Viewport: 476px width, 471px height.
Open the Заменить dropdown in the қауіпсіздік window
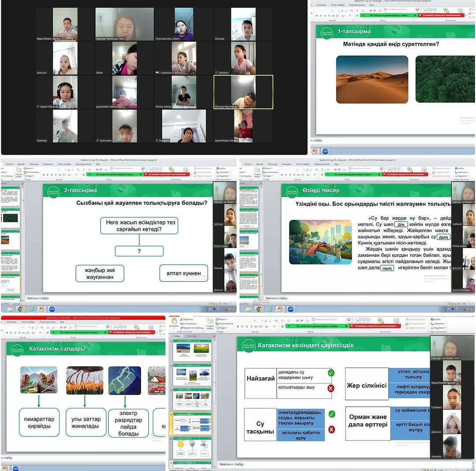437,323
